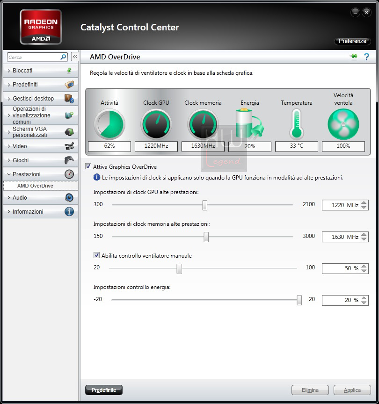The width and height of the screenshot is (379, 404).
Task: Click the Clock GPU dial gauge
Action: click(156, 124)
